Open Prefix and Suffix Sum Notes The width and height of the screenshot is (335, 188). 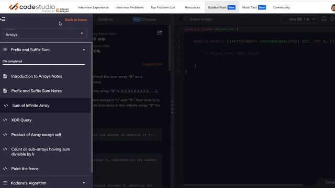coord(36,91)
